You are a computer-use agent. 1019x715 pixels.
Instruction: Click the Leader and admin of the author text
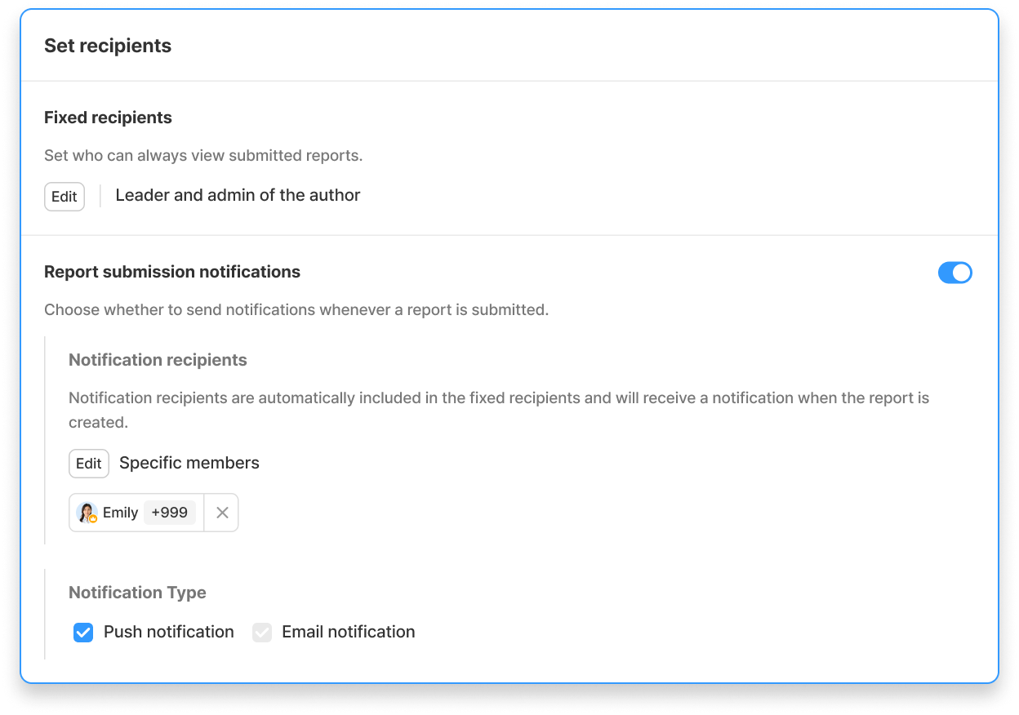tap(238, 195)
